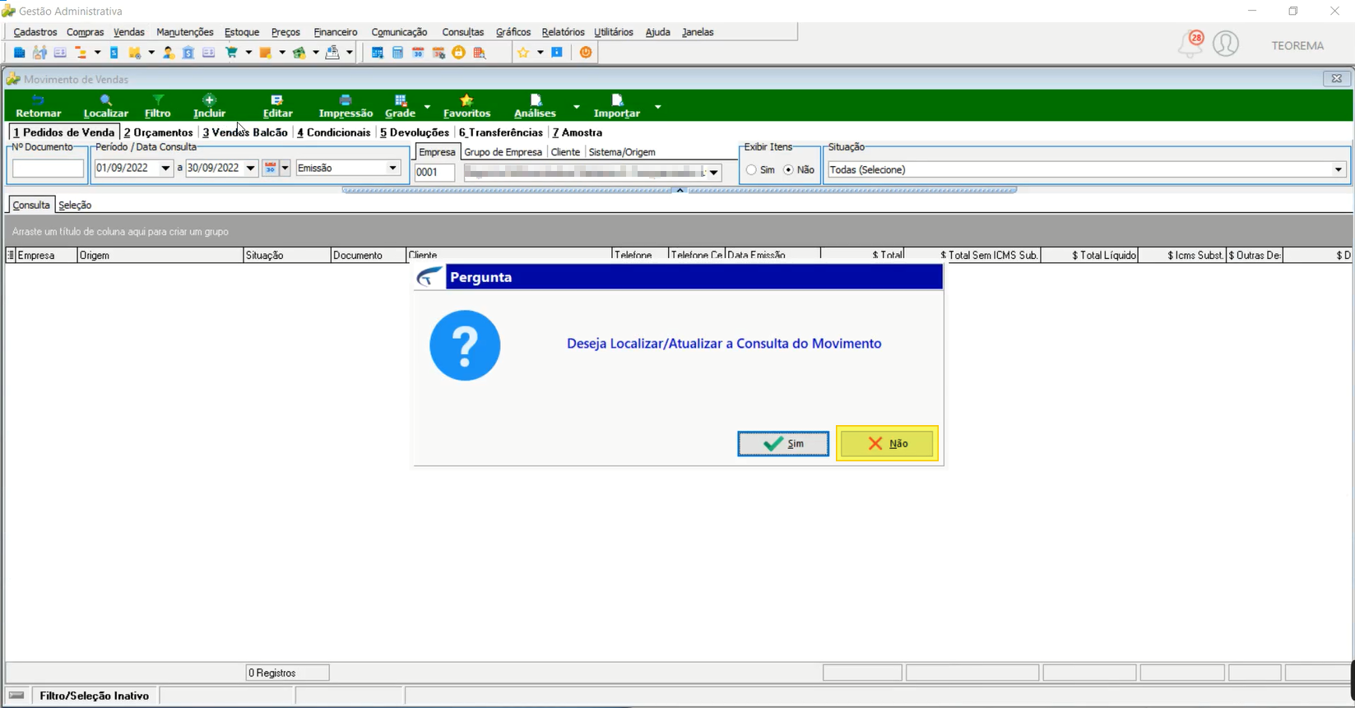Screen dimensions: 1355x708
Task: Open the Financeiro menu
Action: tap(336, 32)
